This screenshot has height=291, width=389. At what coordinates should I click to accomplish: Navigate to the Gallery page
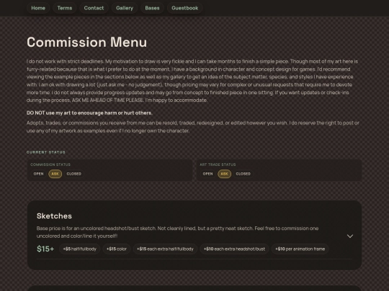click(125, 8)
